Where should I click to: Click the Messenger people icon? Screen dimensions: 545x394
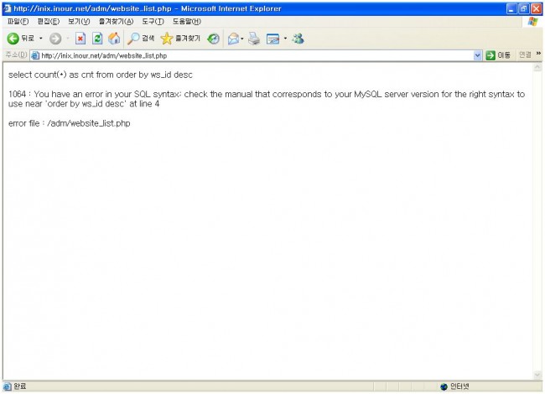click(x=298, y=39)
